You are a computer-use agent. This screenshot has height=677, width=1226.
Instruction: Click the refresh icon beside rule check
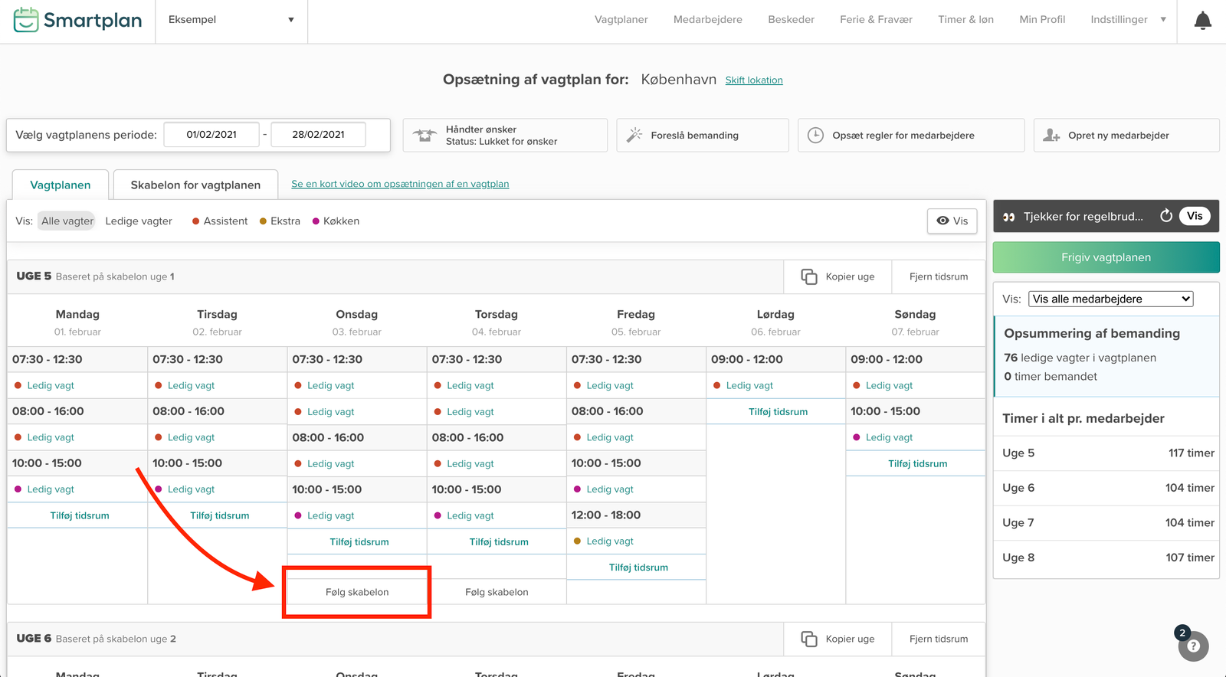coord(1165,216)
